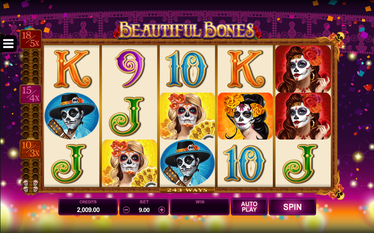Click the top red-rose skull woman on reel five
Viewport: 374px width, 233px height.
tap(303, 69)
